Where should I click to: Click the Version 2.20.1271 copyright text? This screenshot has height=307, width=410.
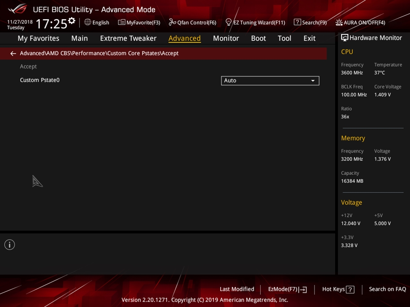205,300
